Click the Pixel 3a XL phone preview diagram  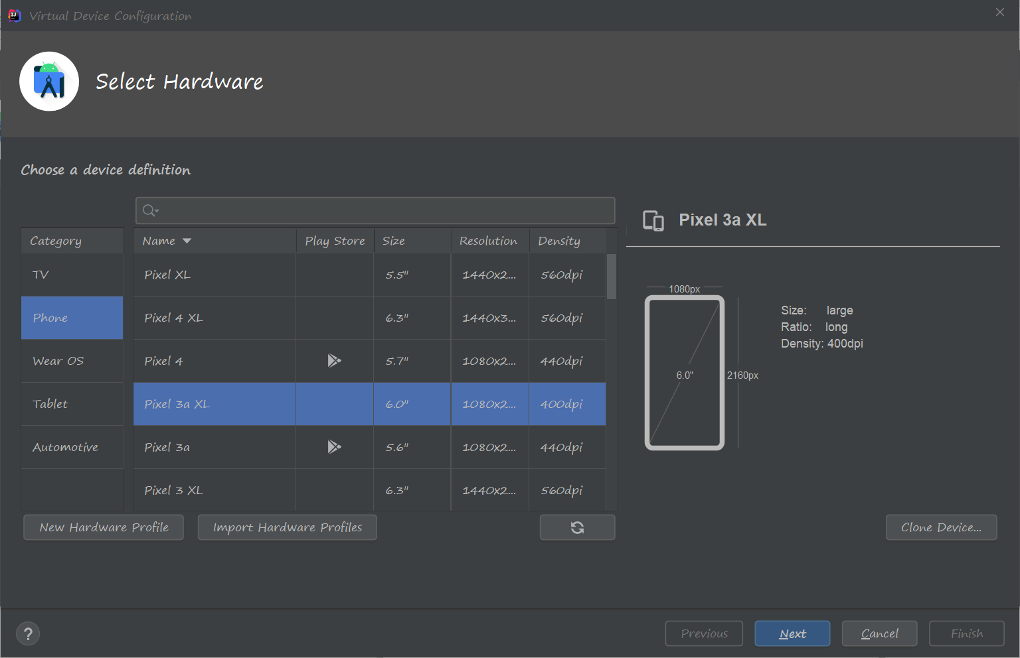coord(685,373)
